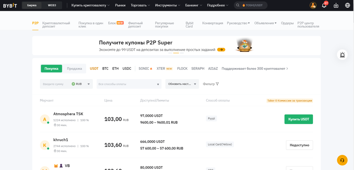Open the user profile avatar icon
Screen dimensions: 354x170
click(x=313, y=5)
